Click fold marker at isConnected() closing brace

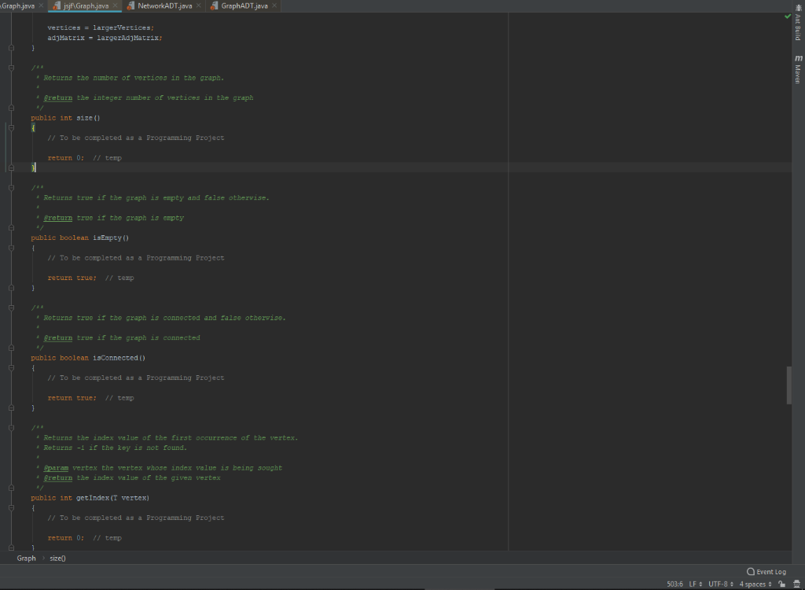coord(11,408)
